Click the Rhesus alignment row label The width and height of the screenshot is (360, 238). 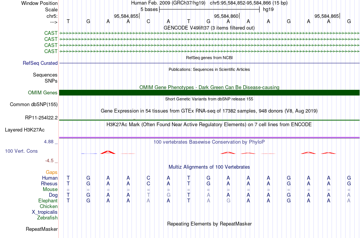point(49,184)
